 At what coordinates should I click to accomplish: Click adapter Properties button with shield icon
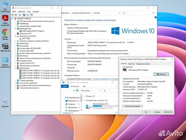161,74
